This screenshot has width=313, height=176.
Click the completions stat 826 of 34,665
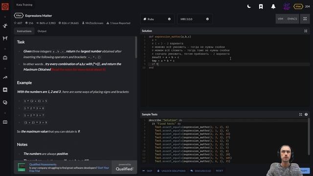[x=68, y=23]
